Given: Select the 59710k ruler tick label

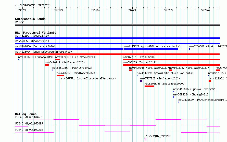Looking at the screenshot, I should click(x=169, y=10).
